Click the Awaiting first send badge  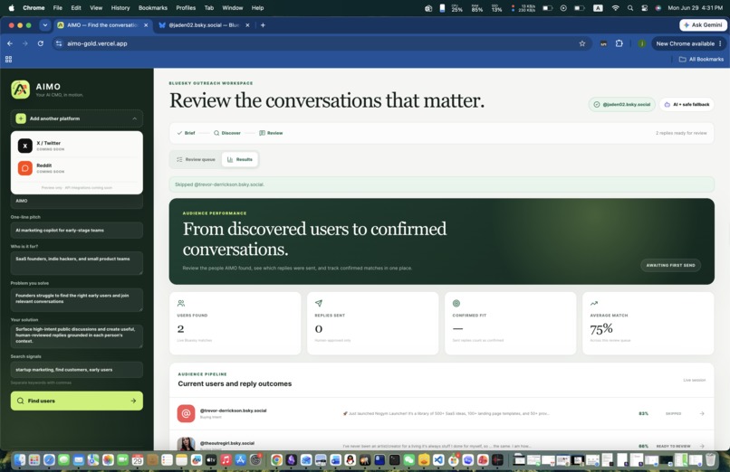tap(670, 265)
